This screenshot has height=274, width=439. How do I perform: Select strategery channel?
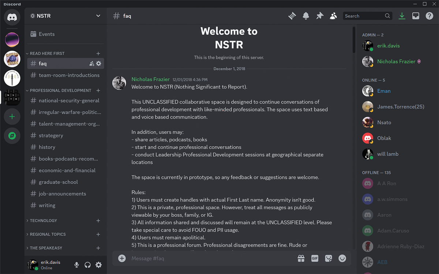point(65,136)
